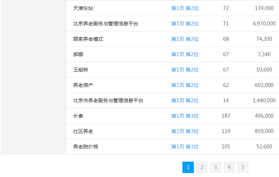This screenshot has width=279, height=177.
Task: Click the rank link for 养老院价格
Action: pyautogui.click(x=185, y=147)
